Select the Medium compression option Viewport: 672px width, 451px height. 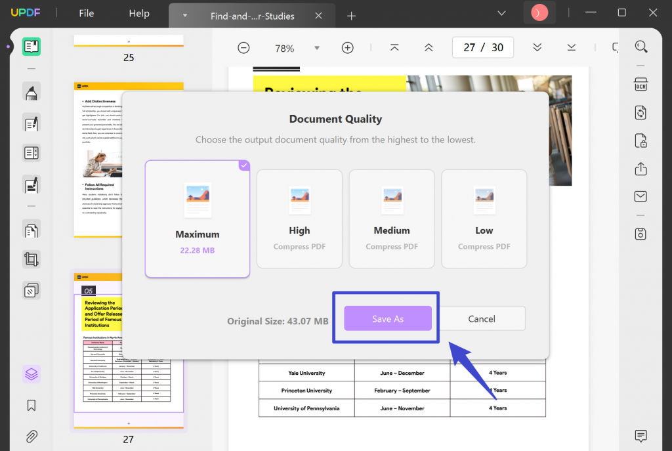click(x=391, y=219)
